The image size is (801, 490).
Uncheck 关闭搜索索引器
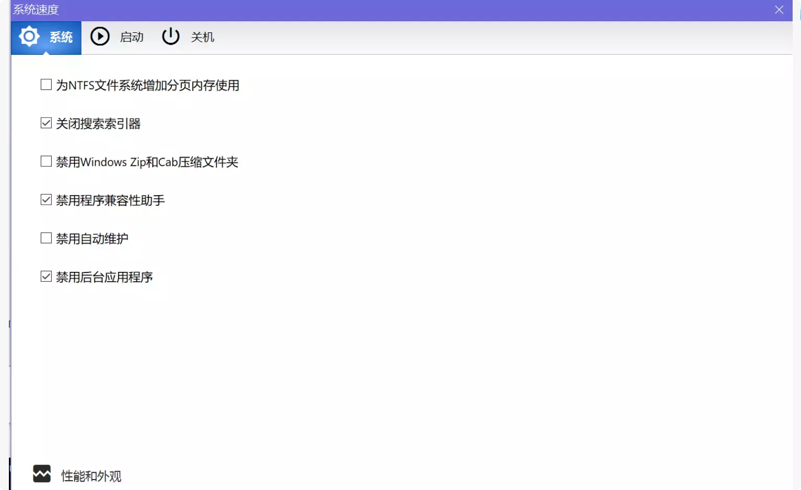(45, 123)
